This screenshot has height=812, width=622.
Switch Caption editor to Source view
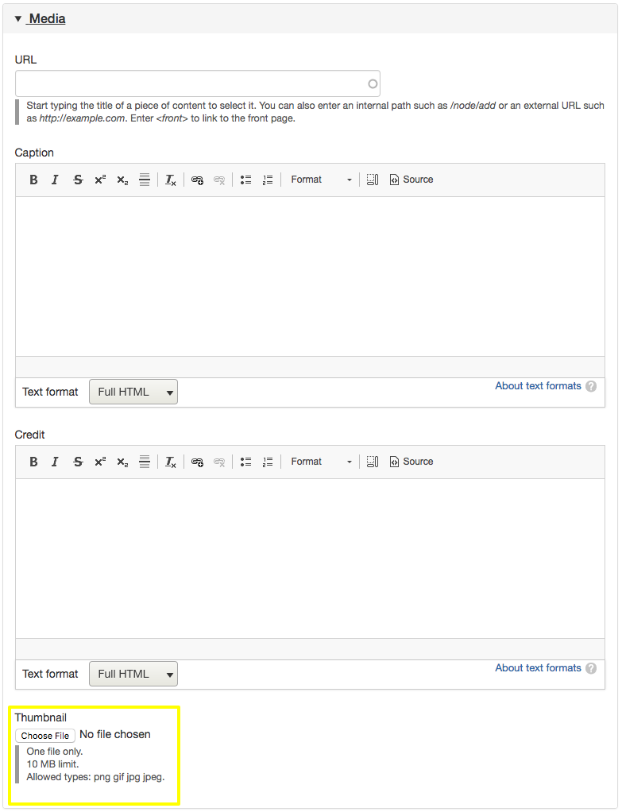411,180
